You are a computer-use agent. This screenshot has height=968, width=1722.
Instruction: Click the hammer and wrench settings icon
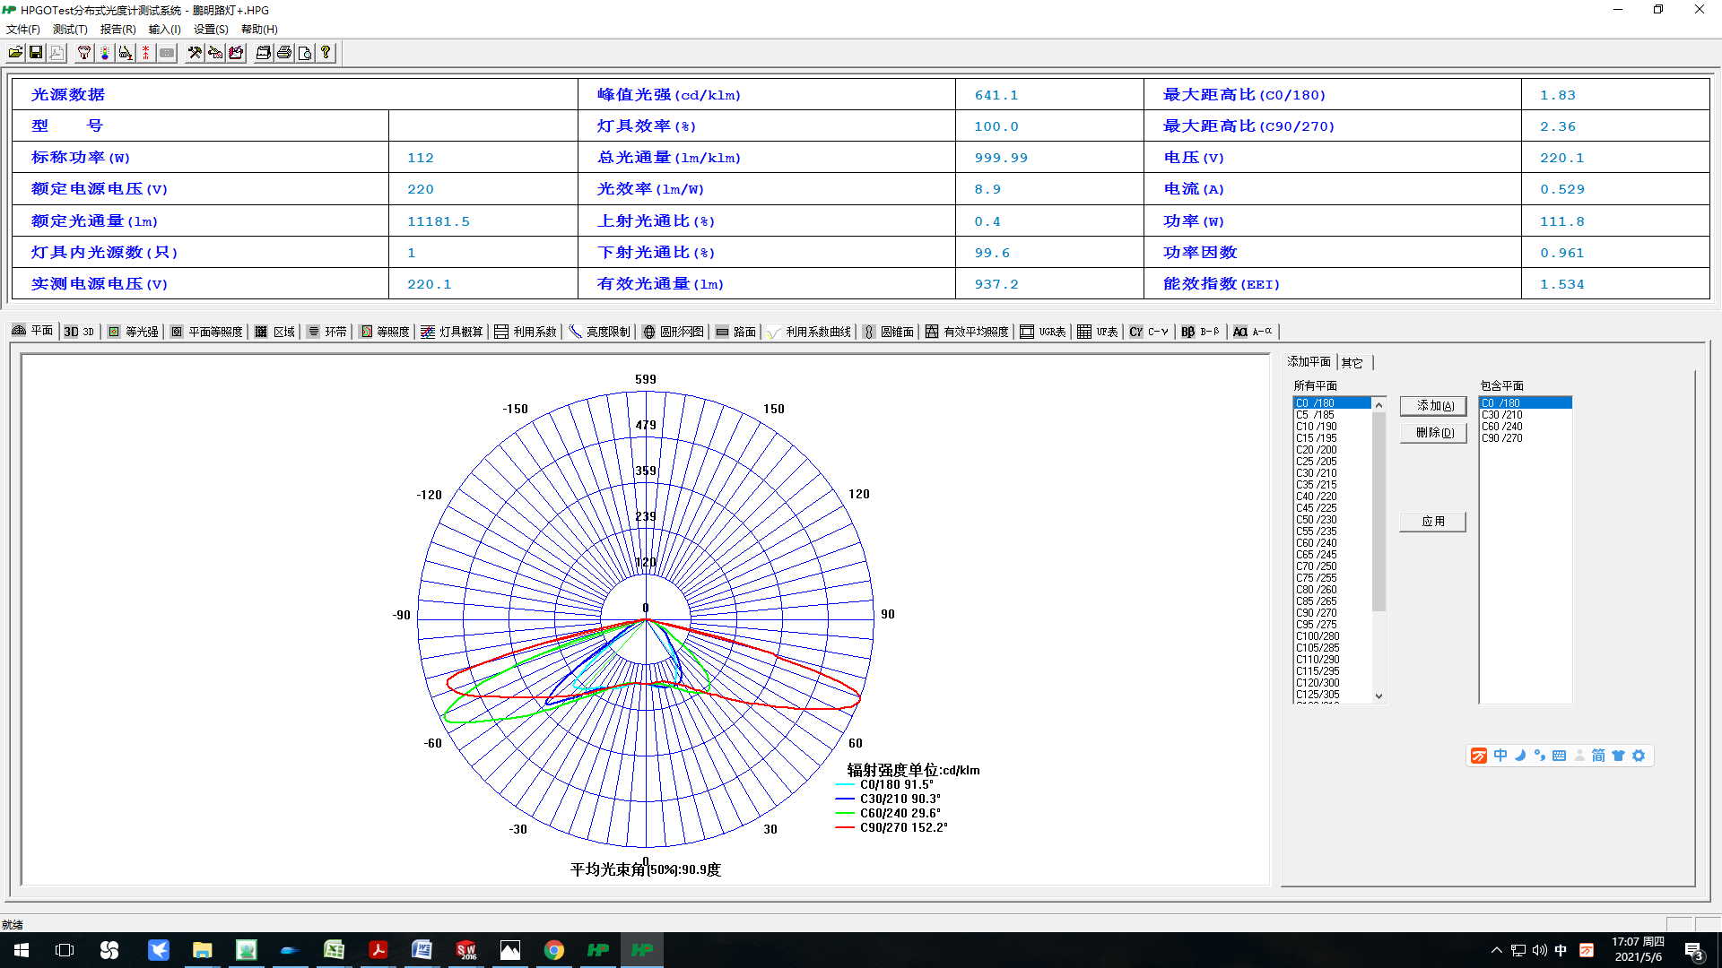point(195,53)
